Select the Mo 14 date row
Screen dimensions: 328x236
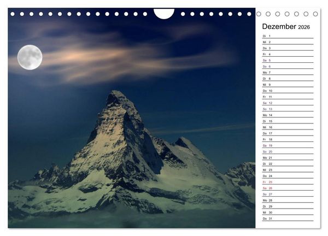click(288, 115)
